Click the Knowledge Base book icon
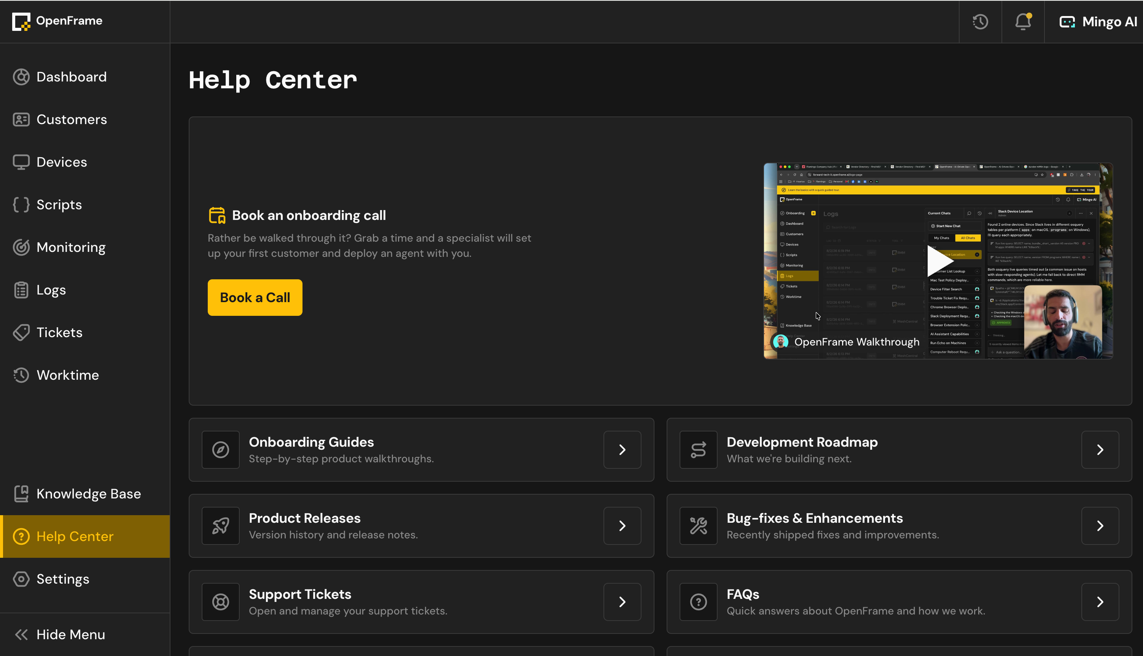The image size is (1143, 656). coord(21,494)
